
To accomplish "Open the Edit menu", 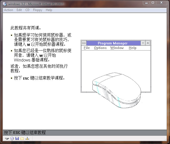I will pyautogui.click(x=19, y=10).
